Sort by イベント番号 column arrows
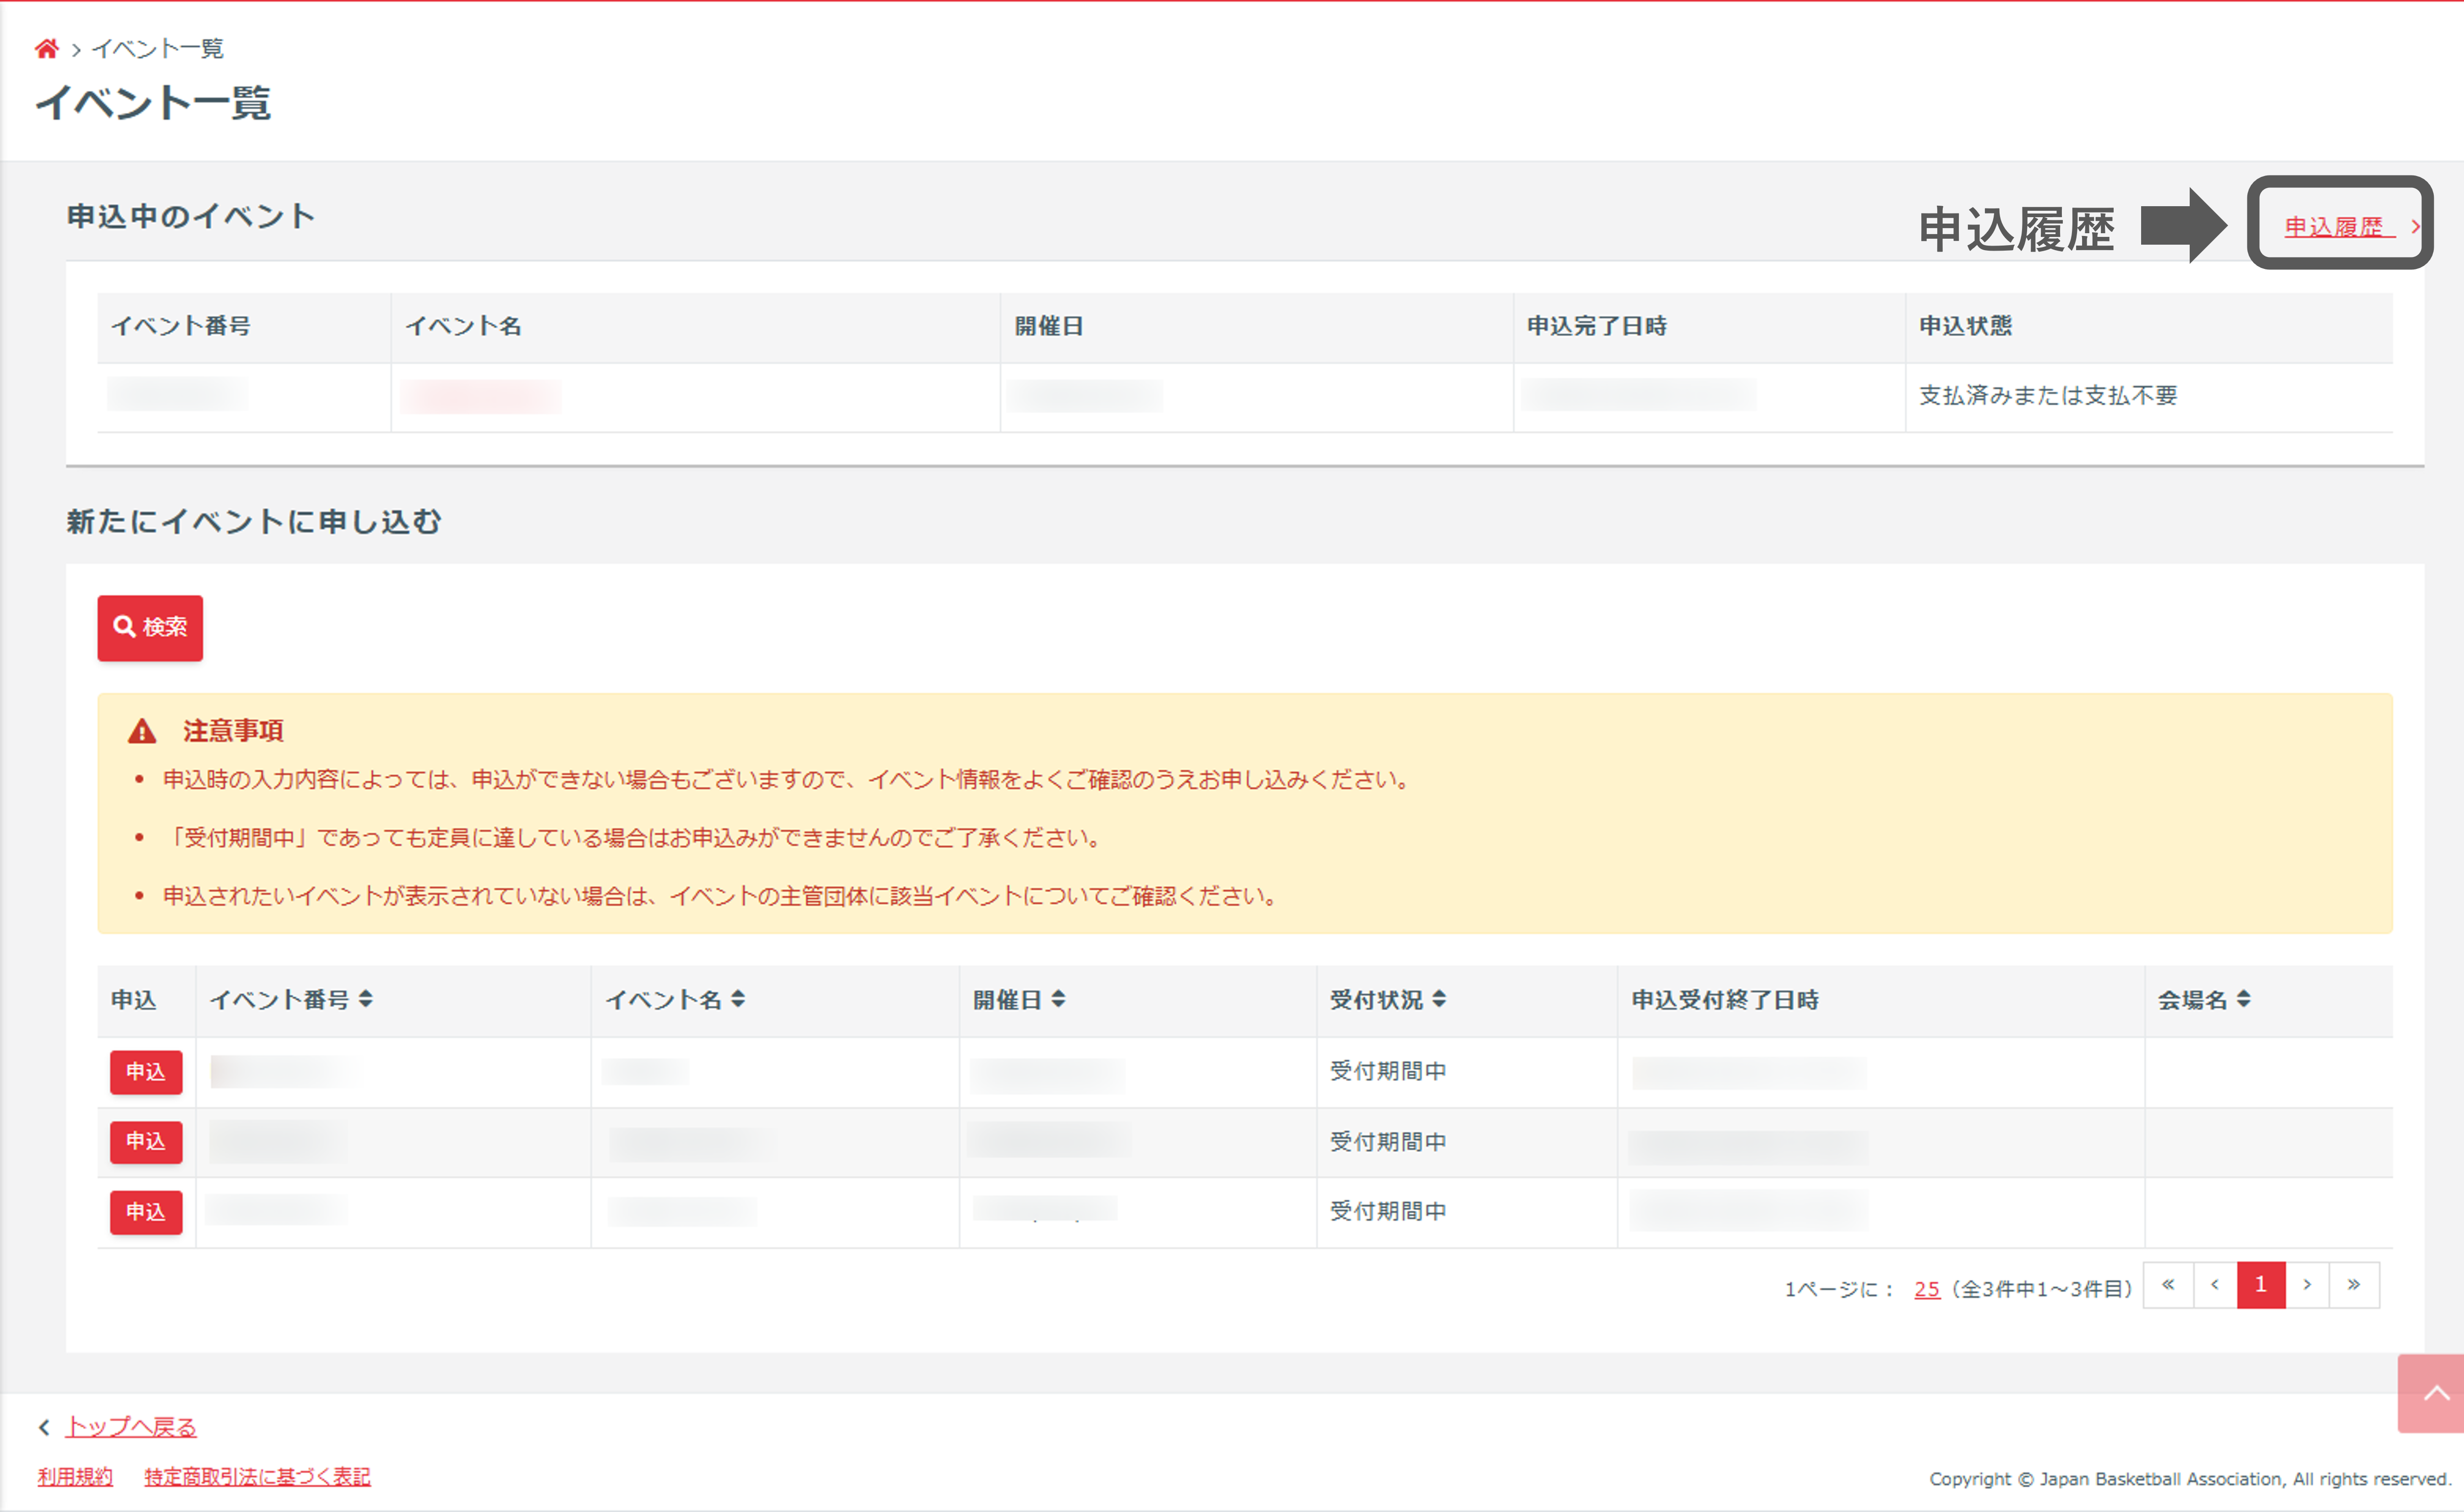 tap(366, 999)
